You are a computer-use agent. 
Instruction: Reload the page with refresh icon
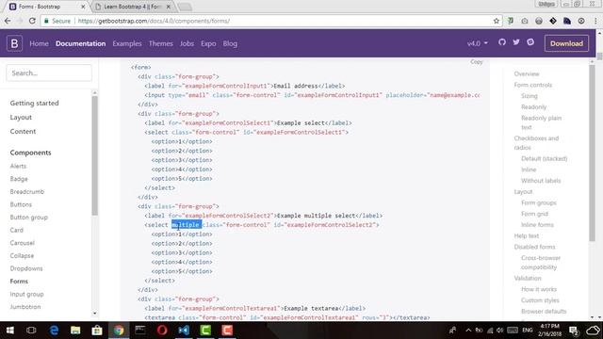(32, 21)
